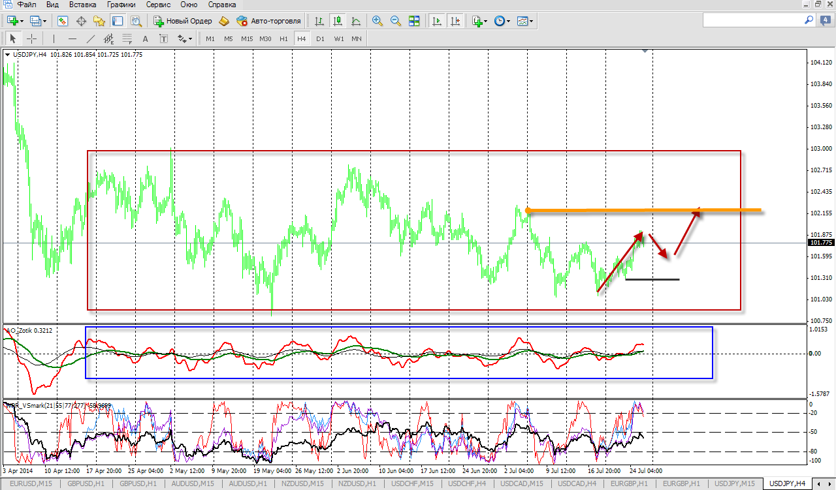The image size is (836, 490).
Task: Open the Data Window crosshair icon
Action: pyautogui.click(x=82, y=21)
